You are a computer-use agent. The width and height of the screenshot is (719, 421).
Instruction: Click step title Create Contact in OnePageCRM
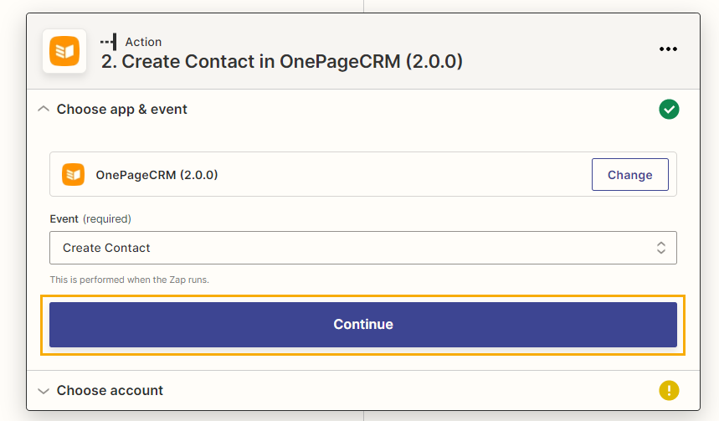click(x=282, y=61)
